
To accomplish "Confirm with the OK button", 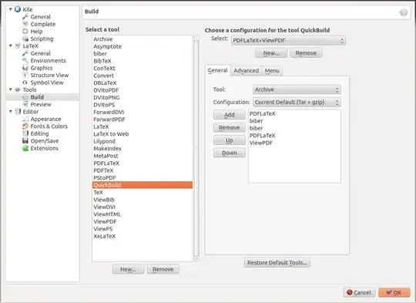I will point(394,292).
